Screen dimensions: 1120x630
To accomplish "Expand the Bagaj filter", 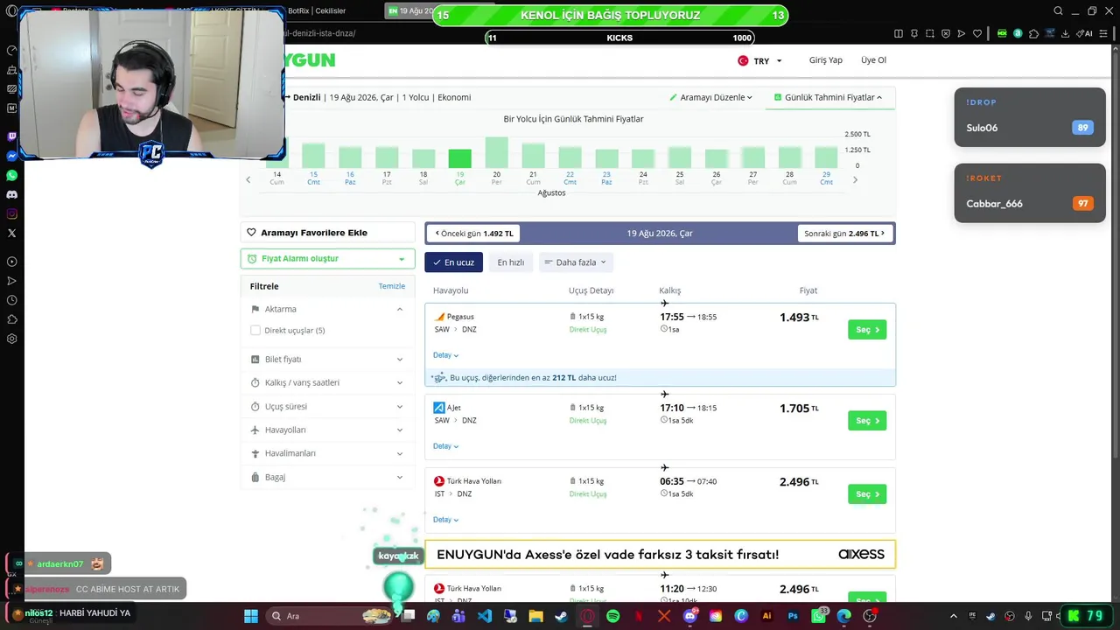I will [x=327, y=477].
